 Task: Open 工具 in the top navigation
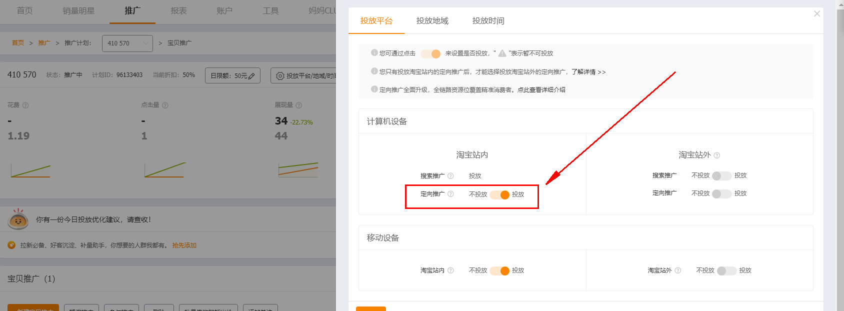[270, 10]
